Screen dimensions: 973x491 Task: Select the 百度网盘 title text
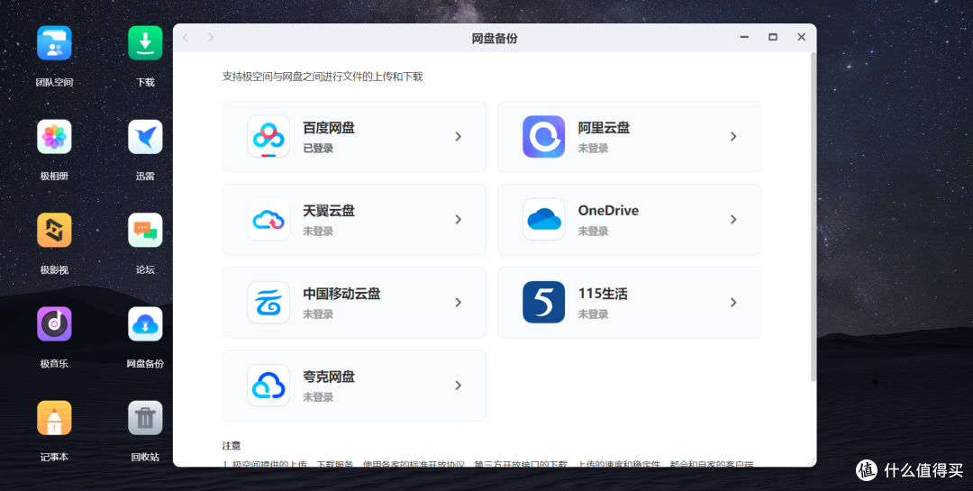[x=329, y=128]
